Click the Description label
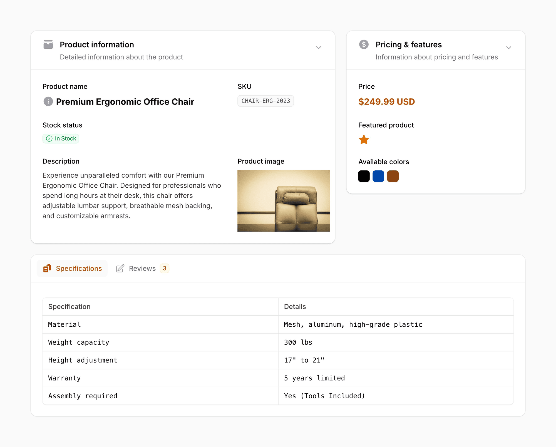 [61, 161]
